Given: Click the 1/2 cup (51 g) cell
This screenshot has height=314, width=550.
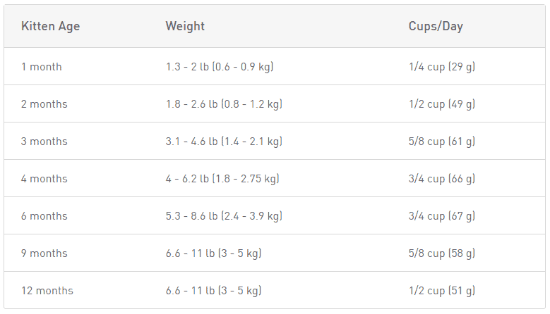Looking at the screenshot, I should click(x=442, y=291).
